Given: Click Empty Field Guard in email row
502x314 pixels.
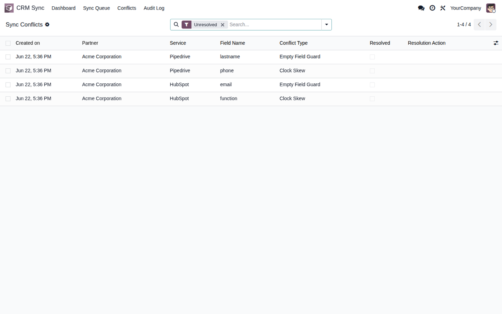Looking at the screenshot, I should 300,85.
